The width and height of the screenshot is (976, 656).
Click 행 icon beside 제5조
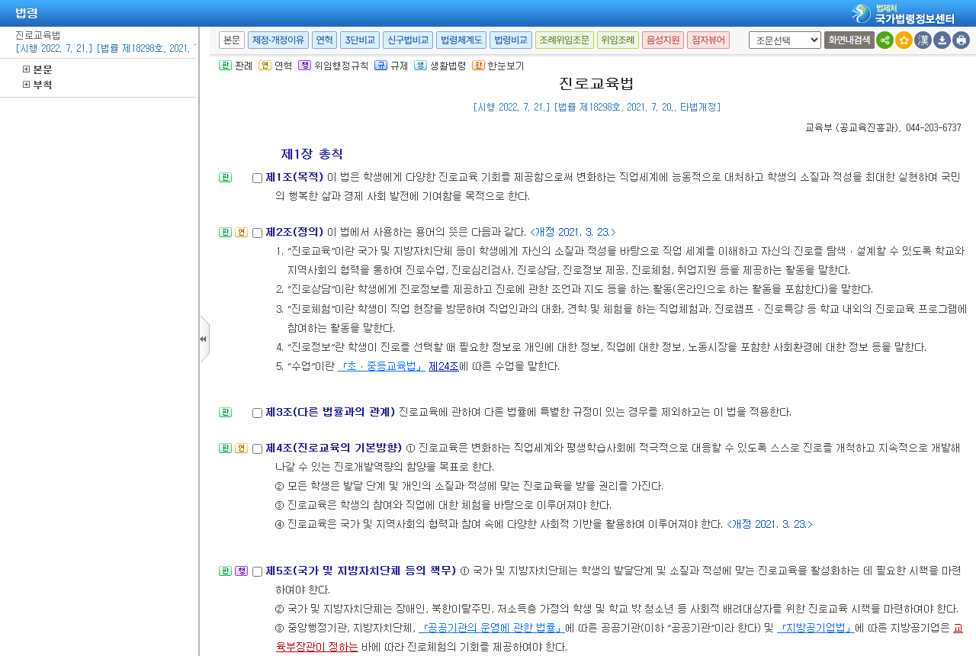click(241, 571)
